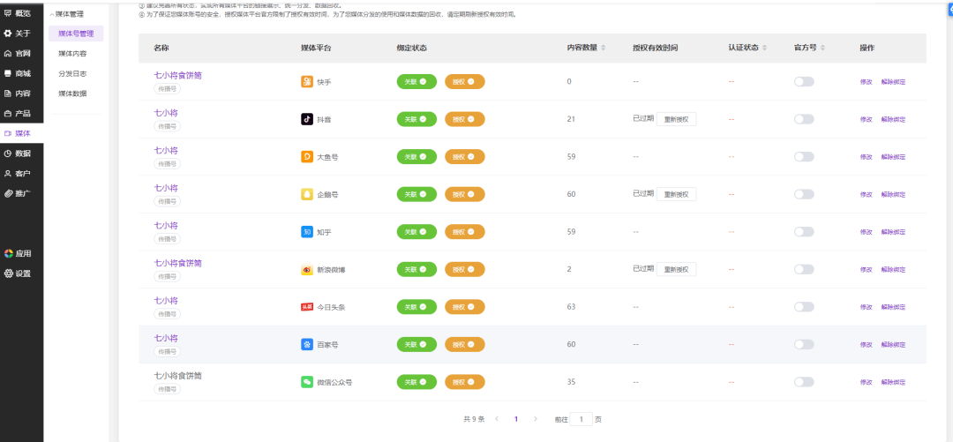Toggle 官方号 switch for 微信公众号 row
Viewport: 953px width, 442px height.
coord(804,382)
